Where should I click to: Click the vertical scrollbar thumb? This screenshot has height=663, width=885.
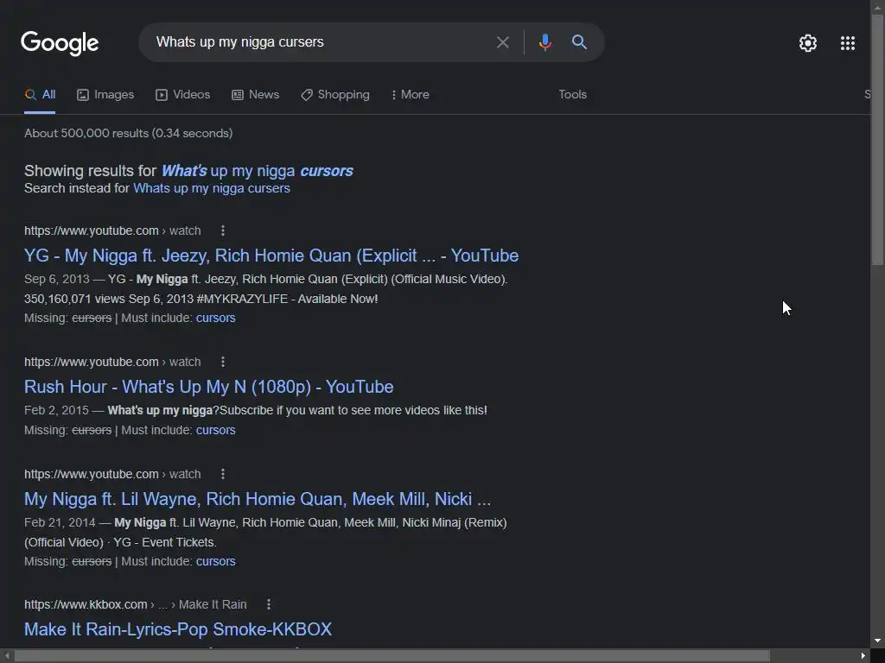878,139
